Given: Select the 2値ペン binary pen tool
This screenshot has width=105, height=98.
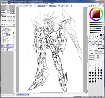Looking at the screenshot, I should (x=94, y=45).
